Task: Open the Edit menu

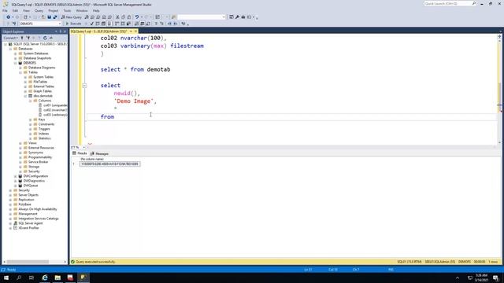Action: point(15,10)
